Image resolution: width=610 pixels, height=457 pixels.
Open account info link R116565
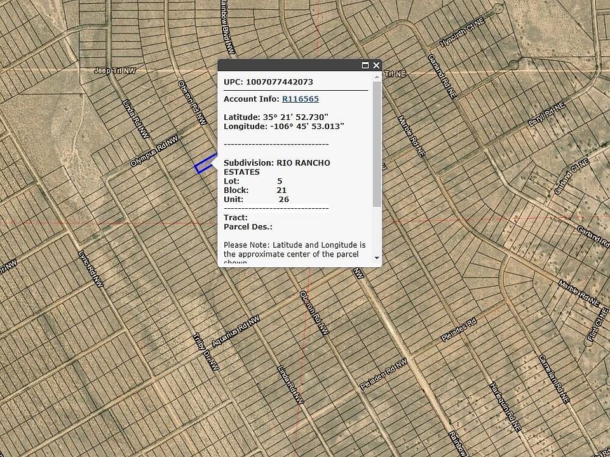300,99
